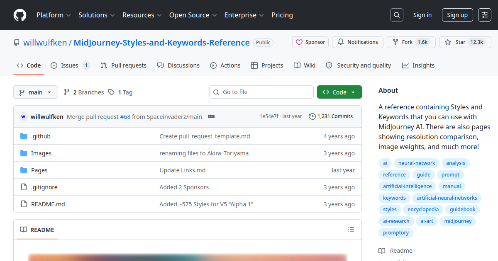
Task: Open willwulfken owner profile link
Action: click(x=45, y=42)
